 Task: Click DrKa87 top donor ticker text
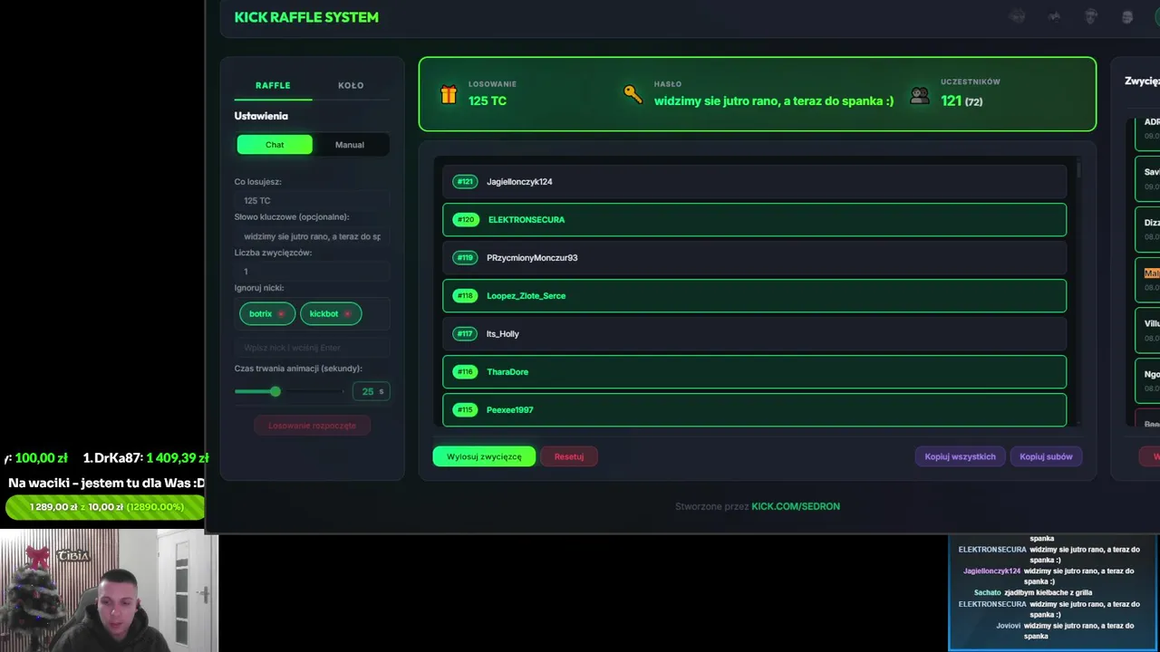(x=146, y=458)
